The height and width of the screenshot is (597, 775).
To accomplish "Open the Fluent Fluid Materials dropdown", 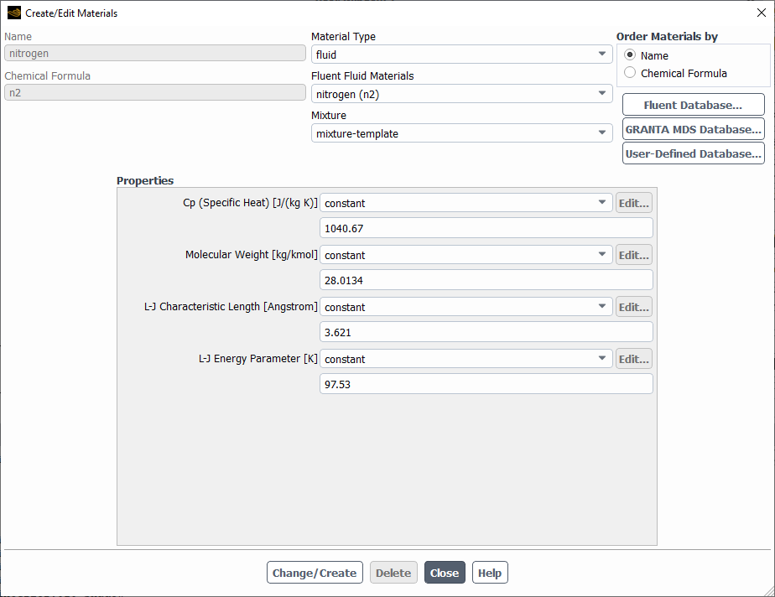I will point(461,93).
